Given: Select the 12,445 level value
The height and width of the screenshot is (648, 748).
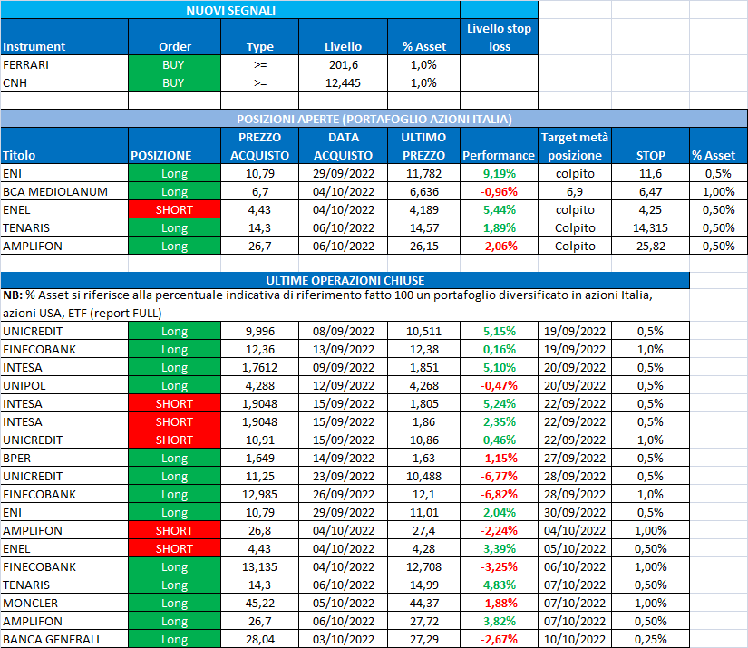Looking at the screenshot, I should coord(344,82).
